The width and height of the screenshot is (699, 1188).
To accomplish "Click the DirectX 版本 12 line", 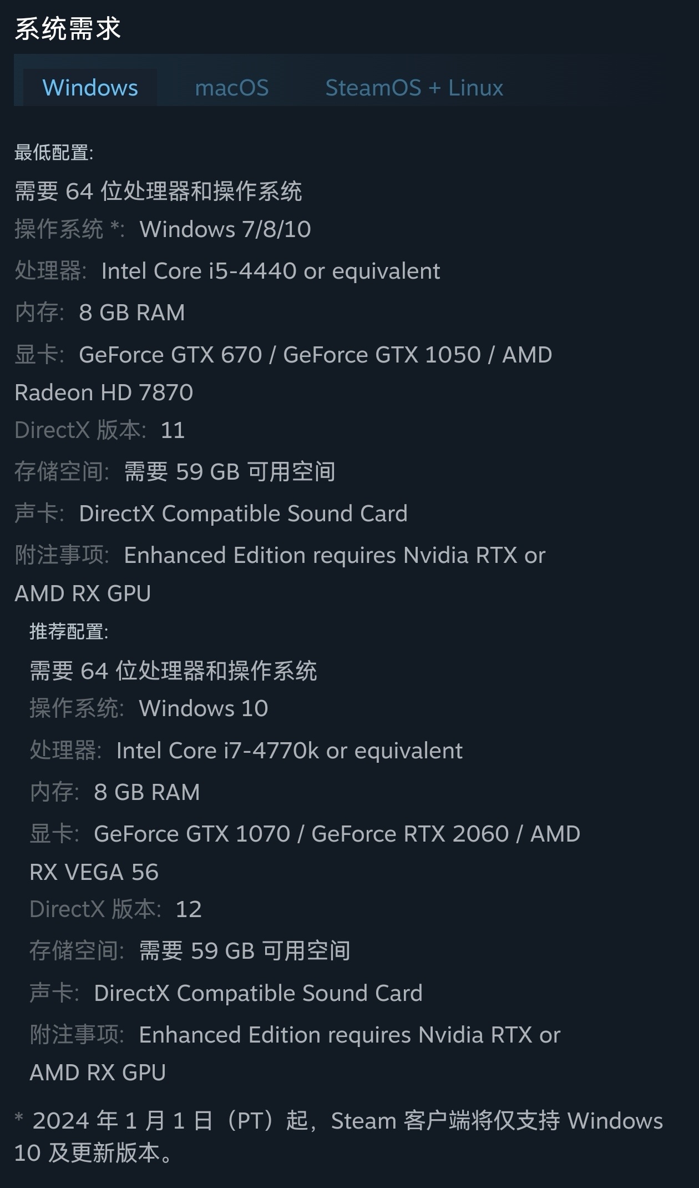I will [x=115, y=909].
